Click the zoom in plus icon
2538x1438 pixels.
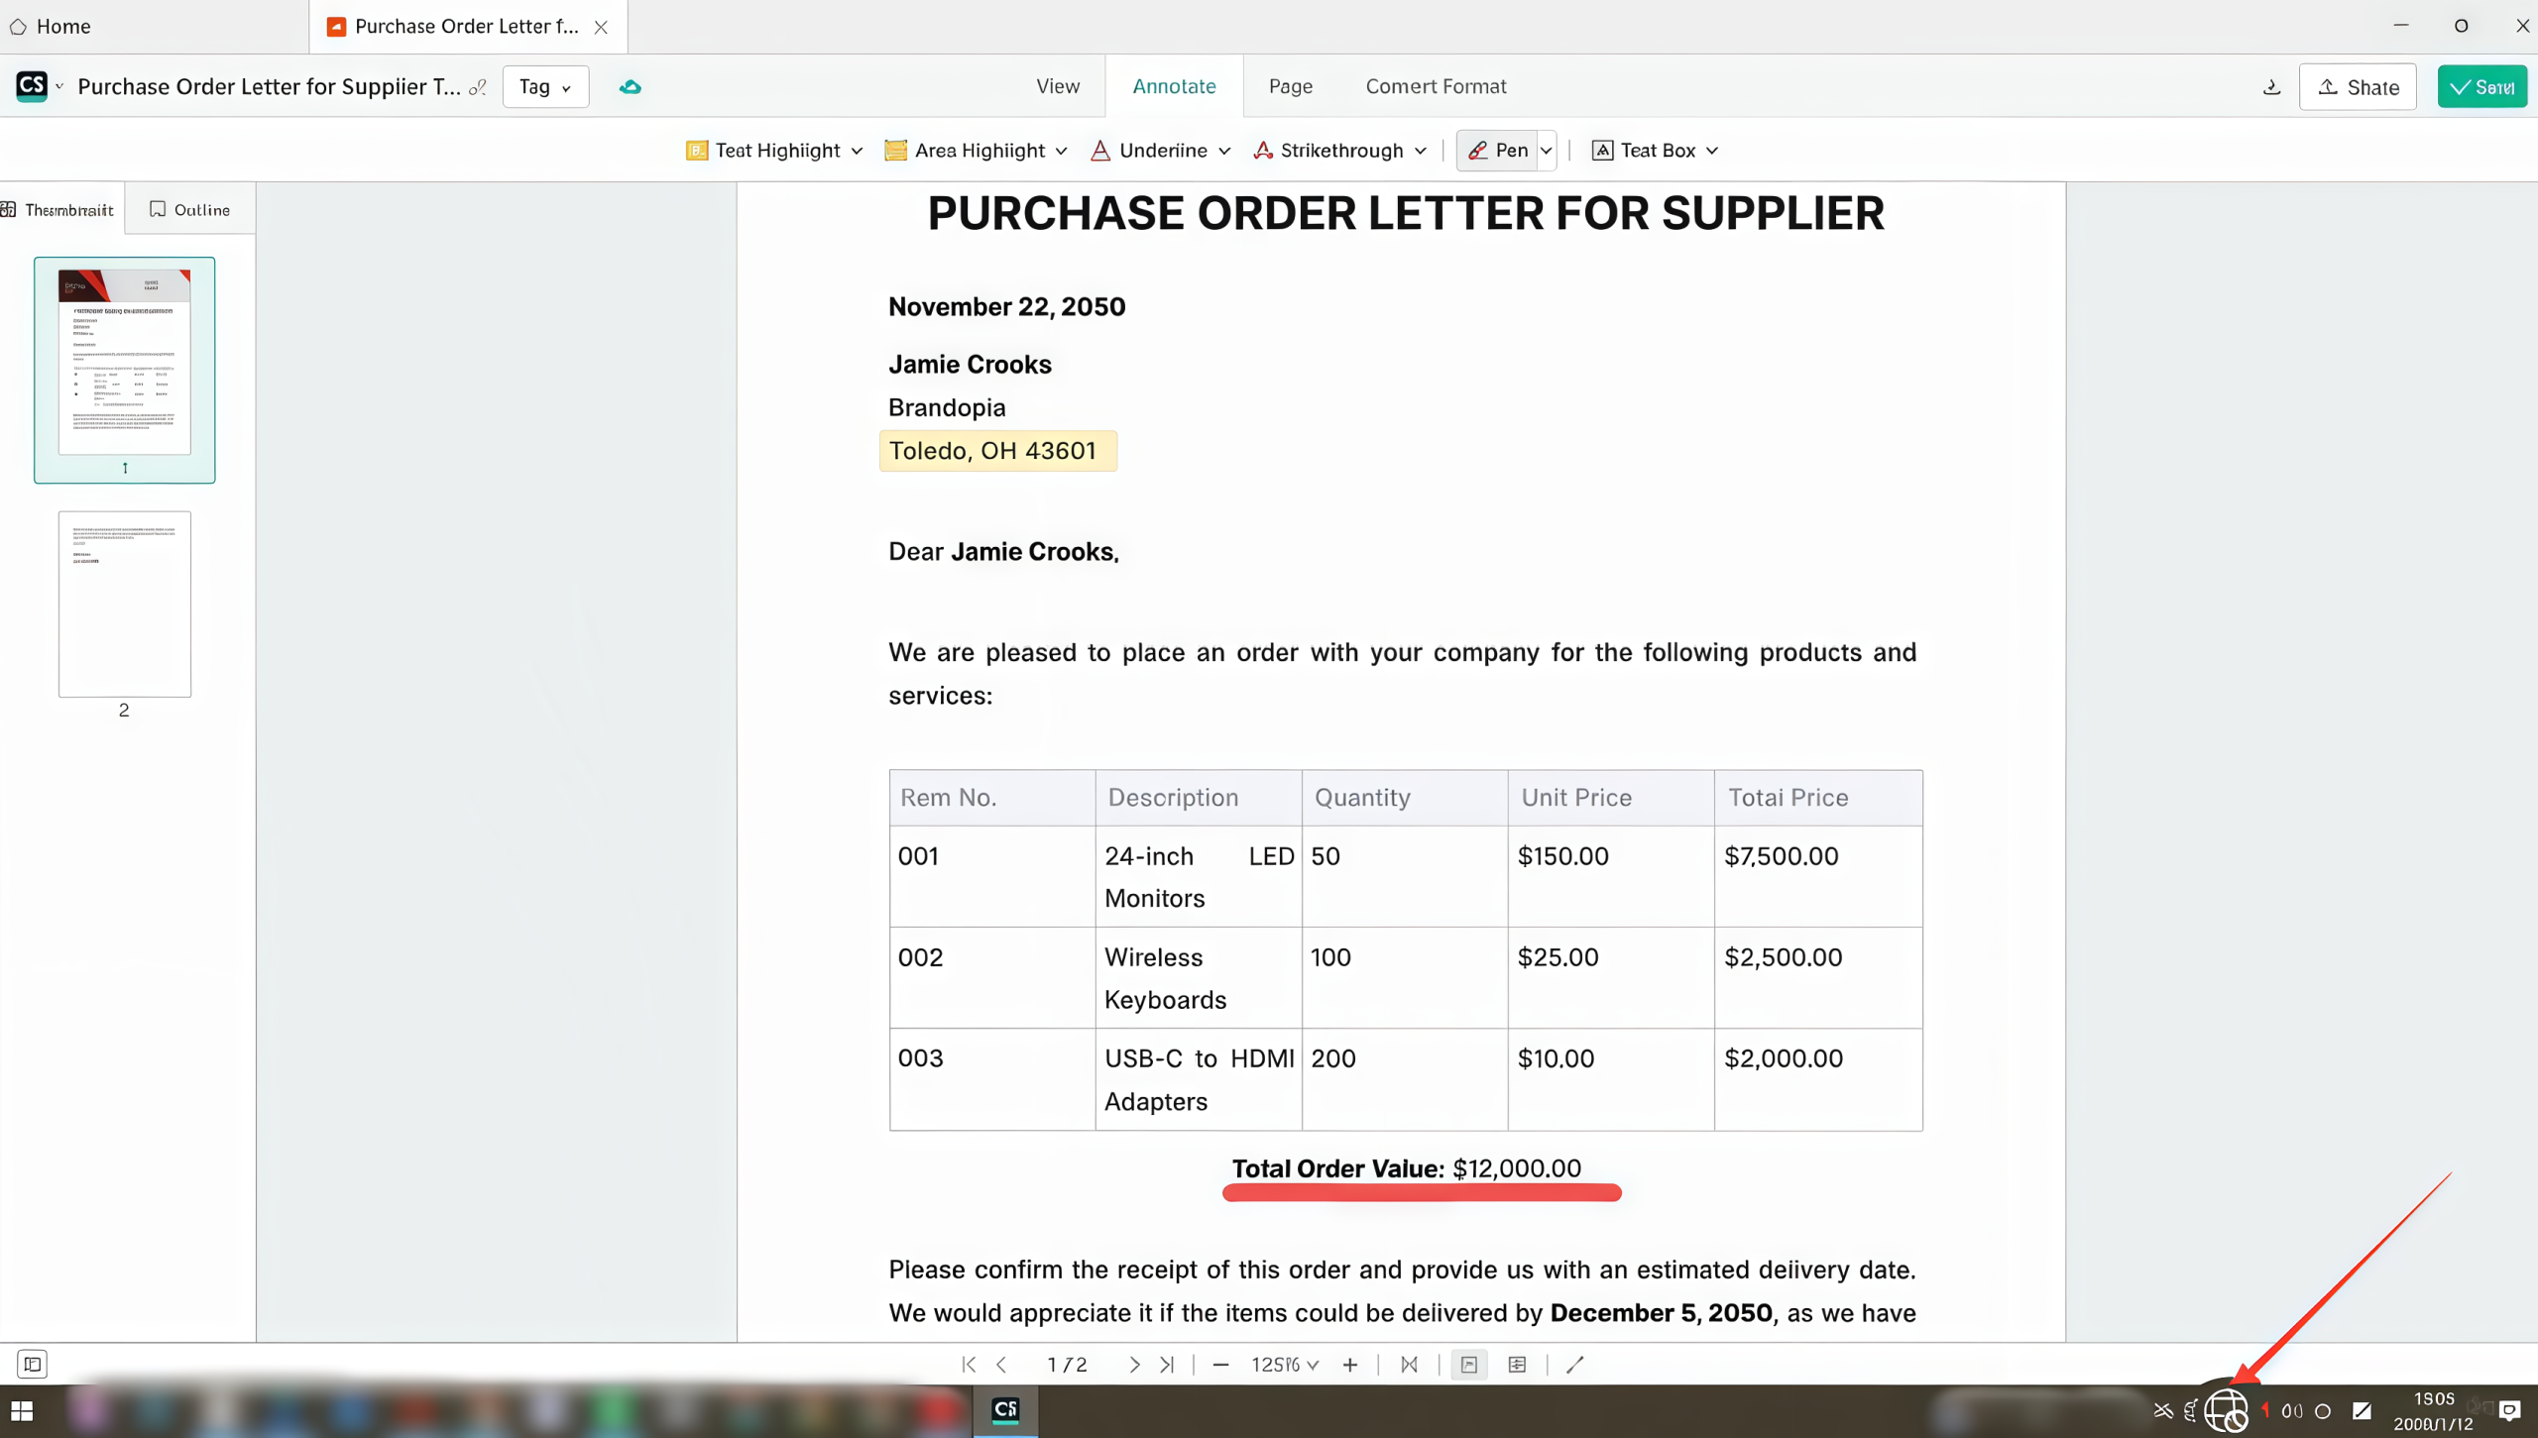coord(1349,1365)
